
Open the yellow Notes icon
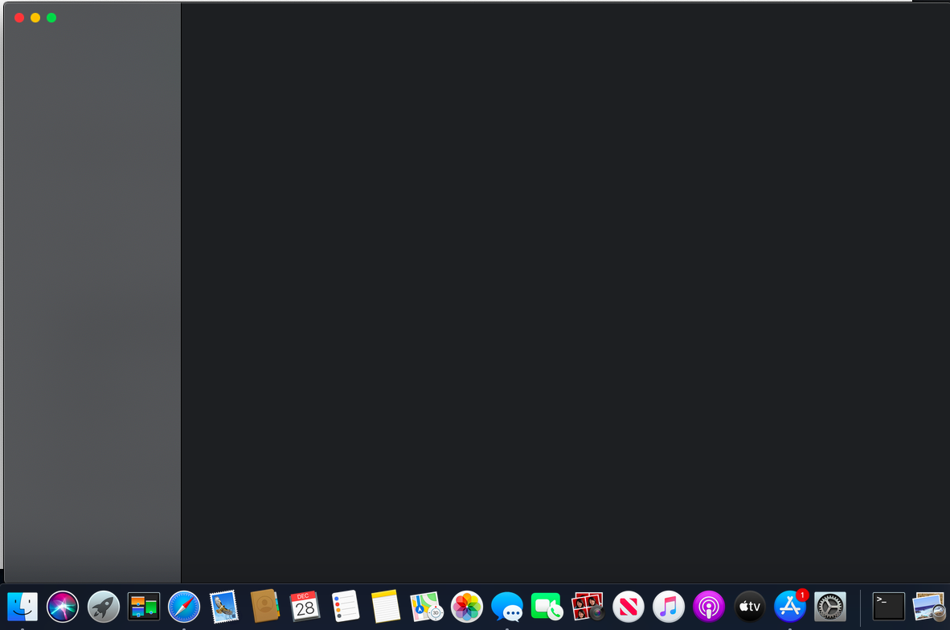[386, 607]
